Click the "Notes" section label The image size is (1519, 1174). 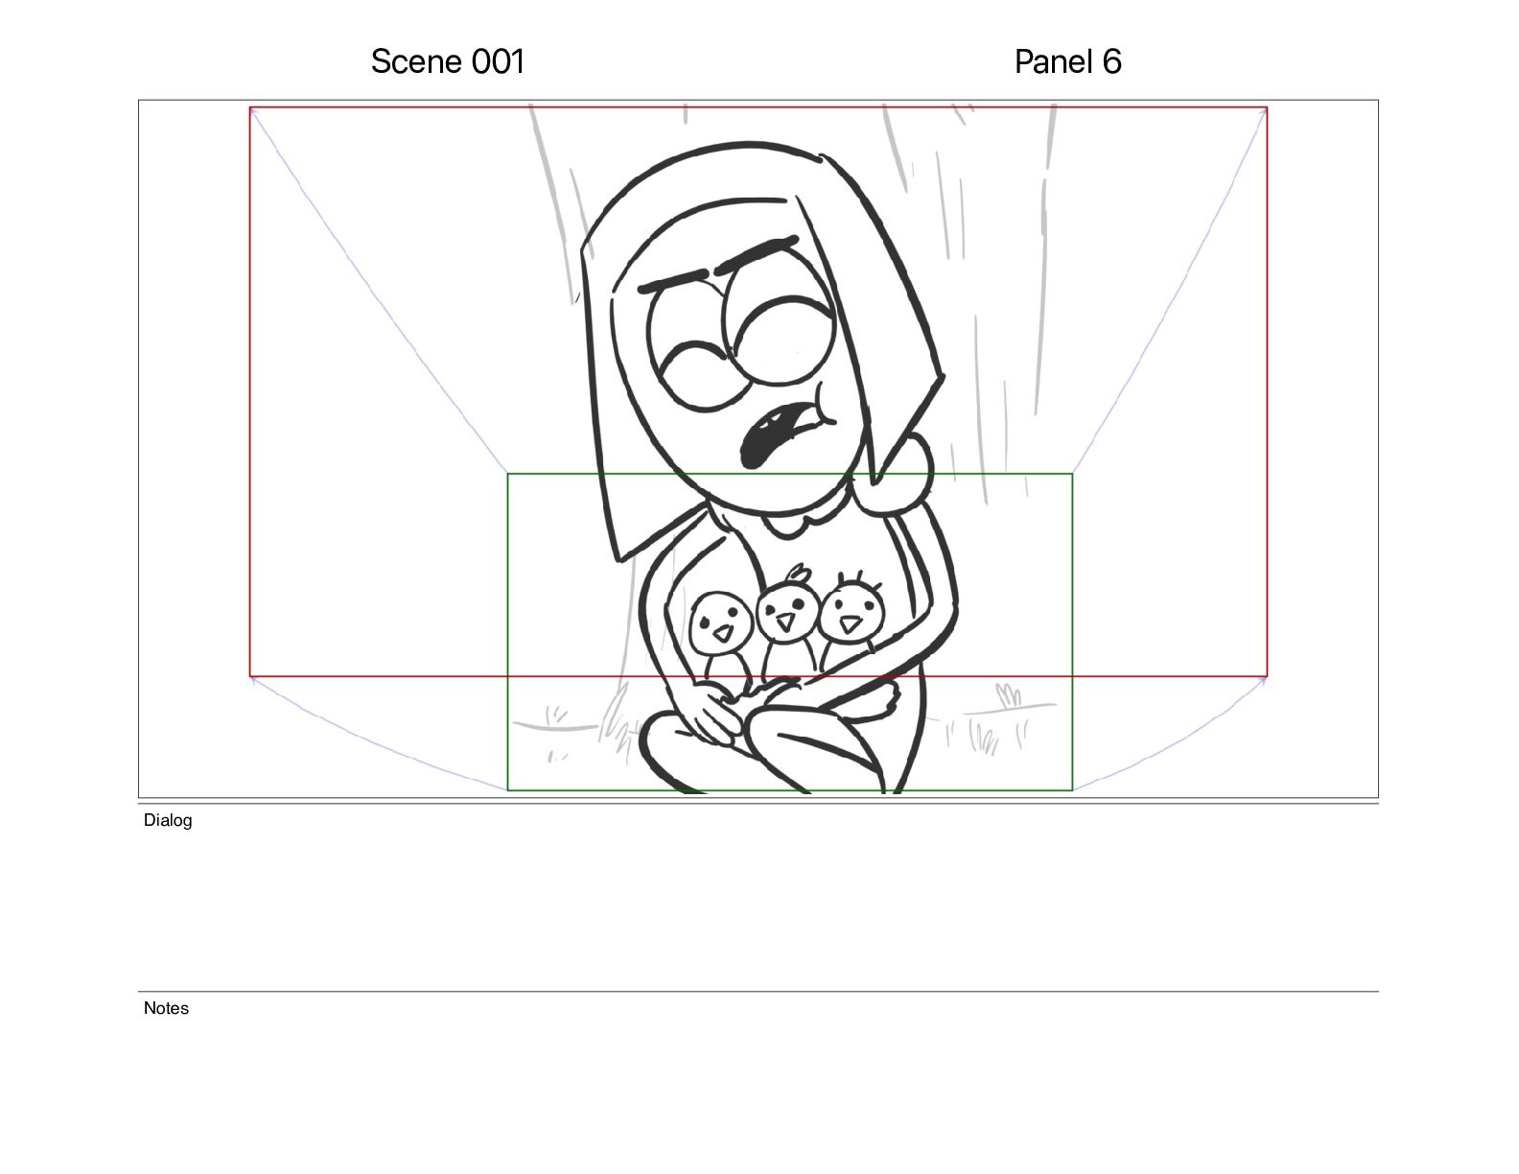click(x=166, y=1008)
